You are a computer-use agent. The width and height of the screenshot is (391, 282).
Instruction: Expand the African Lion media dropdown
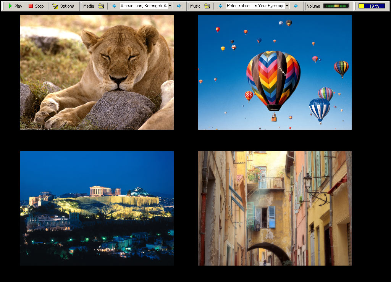pyautogui.click(x=170, y=6)
